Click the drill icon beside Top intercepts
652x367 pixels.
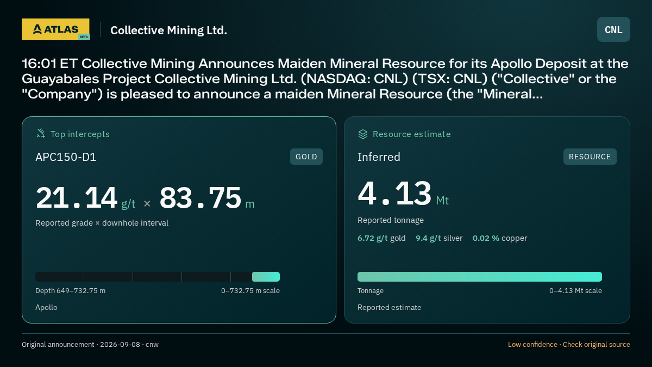40,134
